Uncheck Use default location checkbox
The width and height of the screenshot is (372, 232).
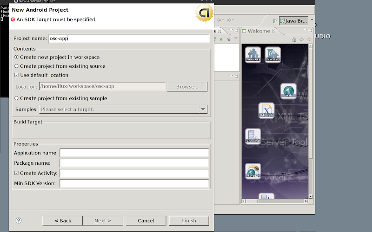[17, 75]
